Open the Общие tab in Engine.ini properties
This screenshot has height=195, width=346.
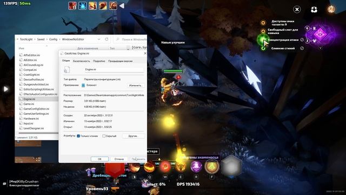pyautogui.click(x=66, y=61)
